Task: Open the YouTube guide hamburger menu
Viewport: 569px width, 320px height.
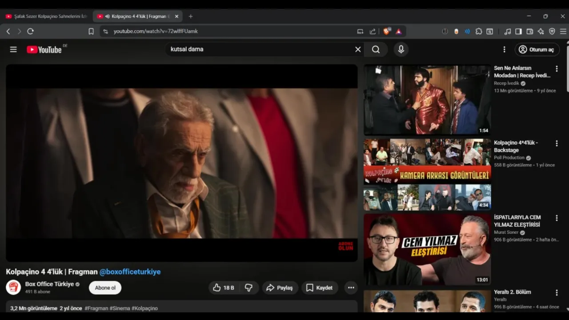Action: click(x=13, y=49)
